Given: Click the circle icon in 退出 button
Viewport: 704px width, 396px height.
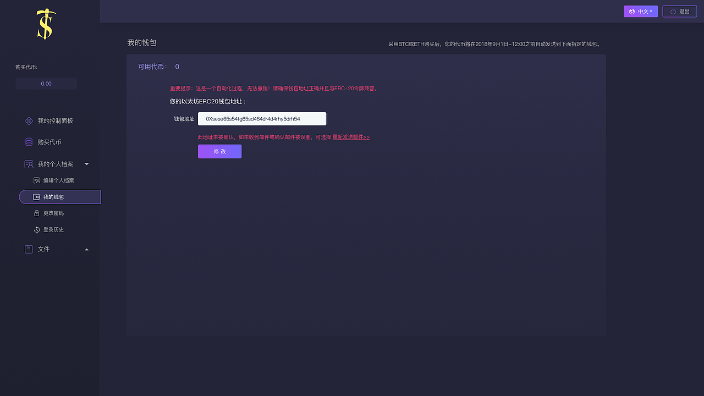Looking at the screenshot, I should click(673, 12).
